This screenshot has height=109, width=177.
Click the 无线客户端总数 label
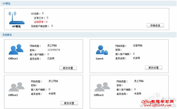pos(40,26)
